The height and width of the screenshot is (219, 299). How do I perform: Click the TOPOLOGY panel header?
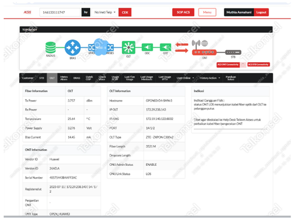click(x=146, y=30)
